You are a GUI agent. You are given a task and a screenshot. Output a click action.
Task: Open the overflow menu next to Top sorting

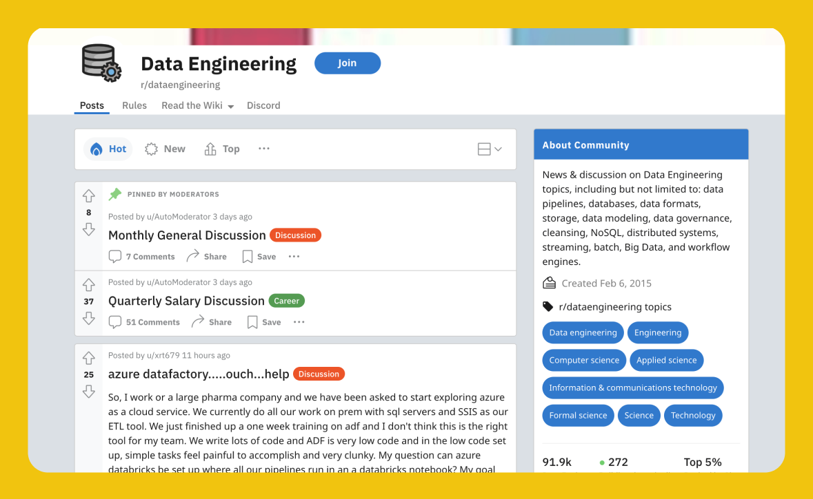coord(263,149)
